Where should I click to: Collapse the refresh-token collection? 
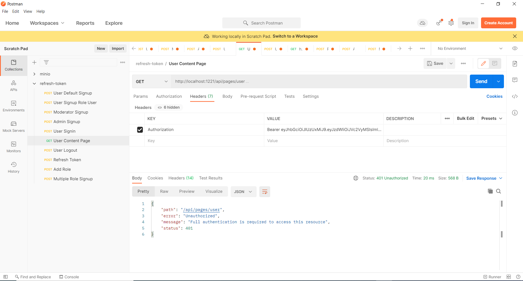pos(34,84)
